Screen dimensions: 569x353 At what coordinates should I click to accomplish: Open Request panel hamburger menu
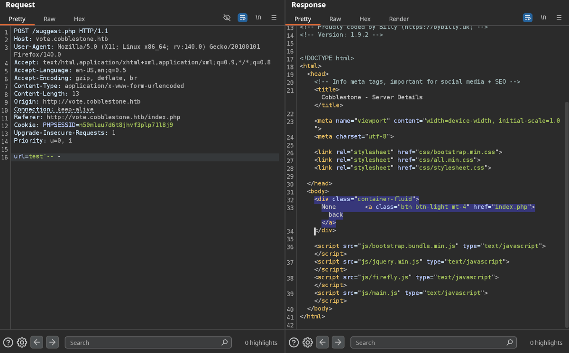click(x=274, y=18)
